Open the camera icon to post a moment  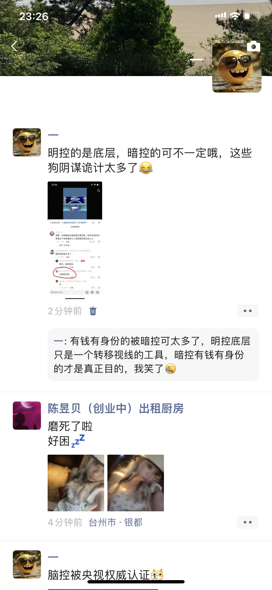[253, 46]
